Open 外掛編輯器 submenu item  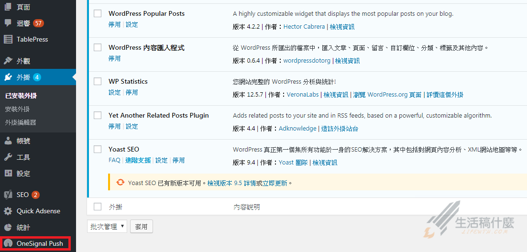click(x=21, y=122)
